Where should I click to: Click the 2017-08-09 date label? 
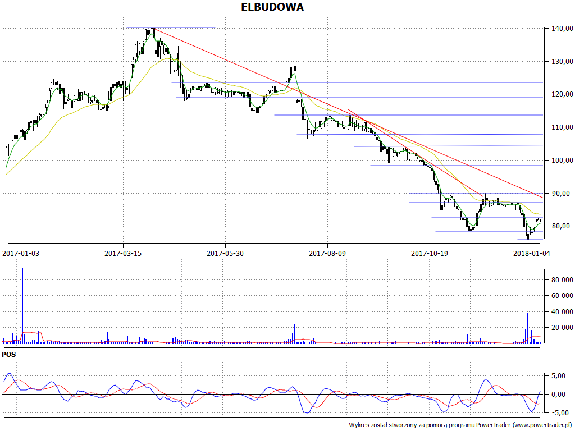[327, 253]
